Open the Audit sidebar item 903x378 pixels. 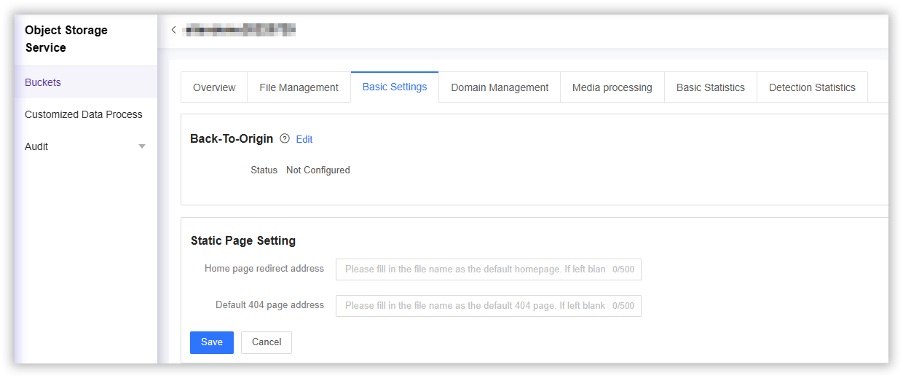point(36,146)
